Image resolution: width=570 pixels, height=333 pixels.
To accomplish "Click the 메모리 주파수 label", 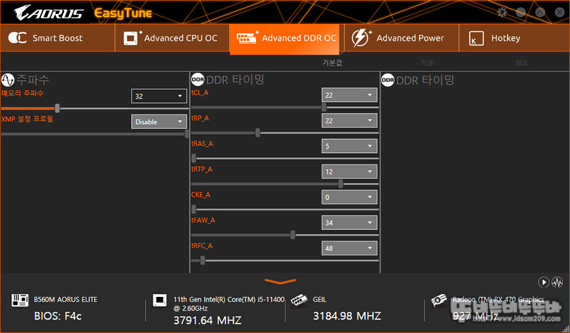I will 23,94.
